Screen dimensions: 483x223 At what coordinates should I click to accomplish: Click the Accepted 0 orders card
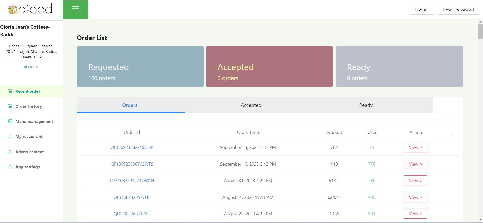270,66
